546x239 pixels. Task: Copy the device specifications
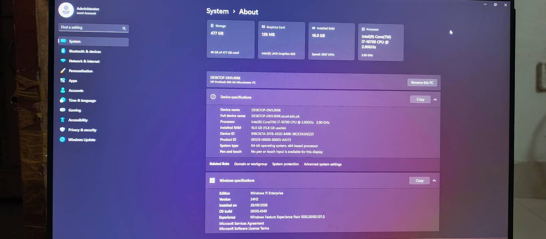pyautogui.click(x=420, y=99)
